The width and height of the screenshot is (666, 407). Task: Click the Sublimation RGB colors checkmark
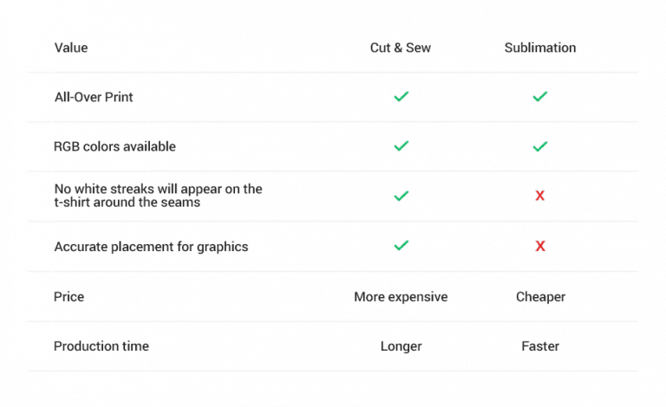tap(539, 146)
